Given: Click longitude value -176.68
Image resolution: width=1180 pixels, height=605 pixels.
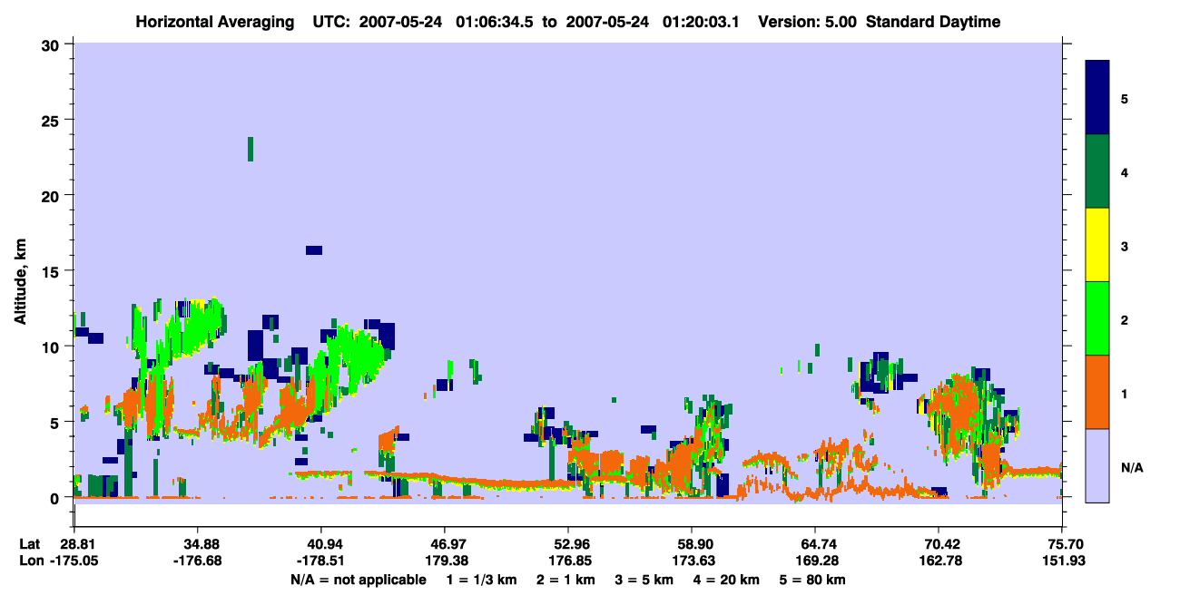Looking at the screenshot, I should (x=197, y=561).
